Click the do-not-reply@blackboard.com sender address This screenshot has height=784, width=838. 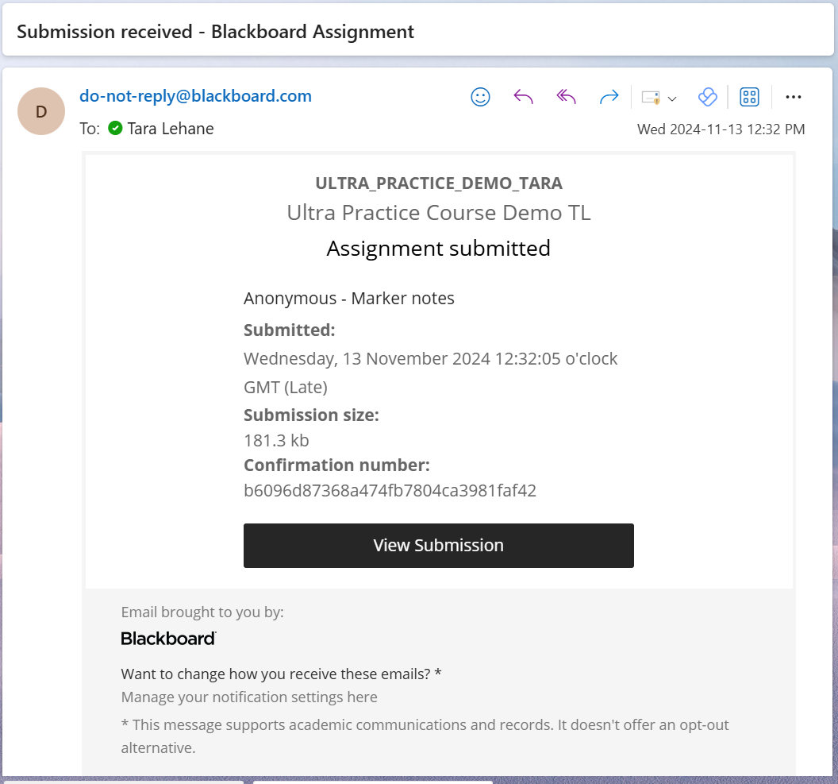point(195,96)
